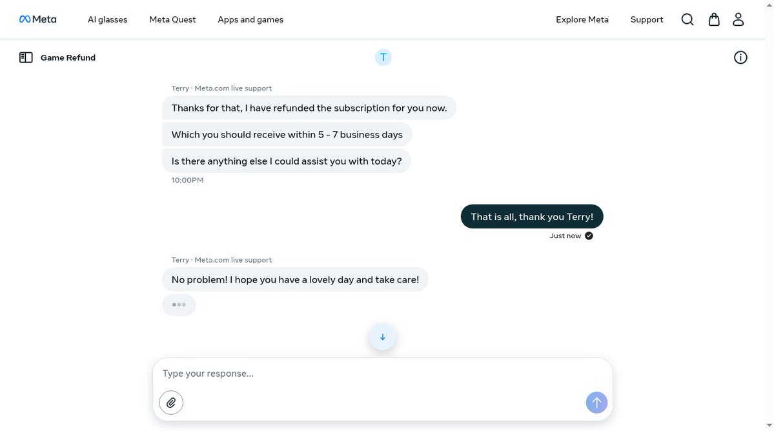Toggle the chat sidebar panel icon

pos(26,57)
